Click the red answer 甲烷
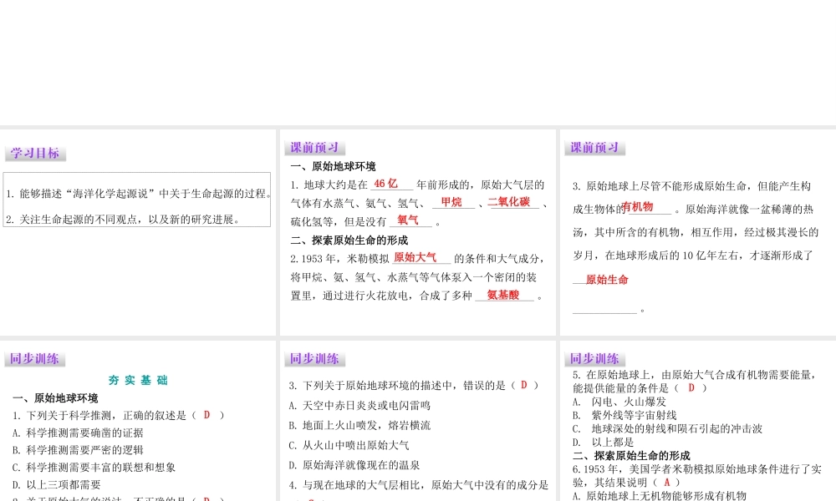 (x=451, y=202)
